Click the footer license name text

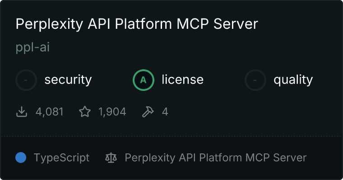[x=215, y=157]
